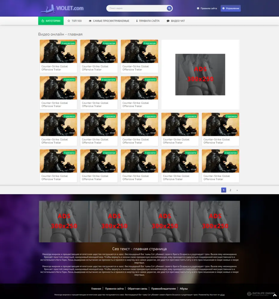The height and width of the screenshot is (299, 279).
Task: Open the Категории menu
Action: click(51, 21)
